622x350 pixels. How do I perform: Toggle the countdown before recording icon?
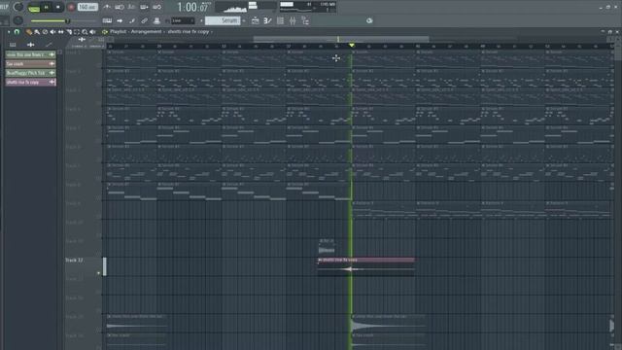point(131,7)
